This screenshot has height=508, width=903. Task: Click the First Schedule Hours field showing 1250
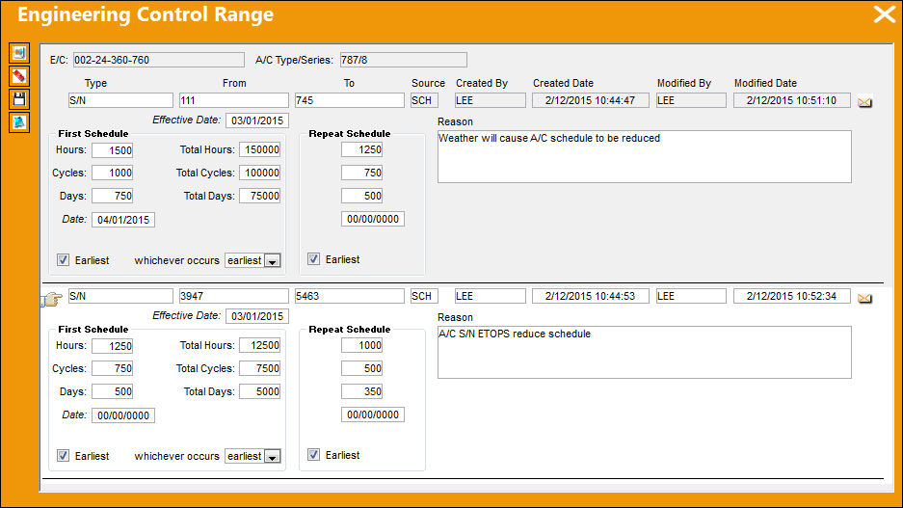(113, 346)
